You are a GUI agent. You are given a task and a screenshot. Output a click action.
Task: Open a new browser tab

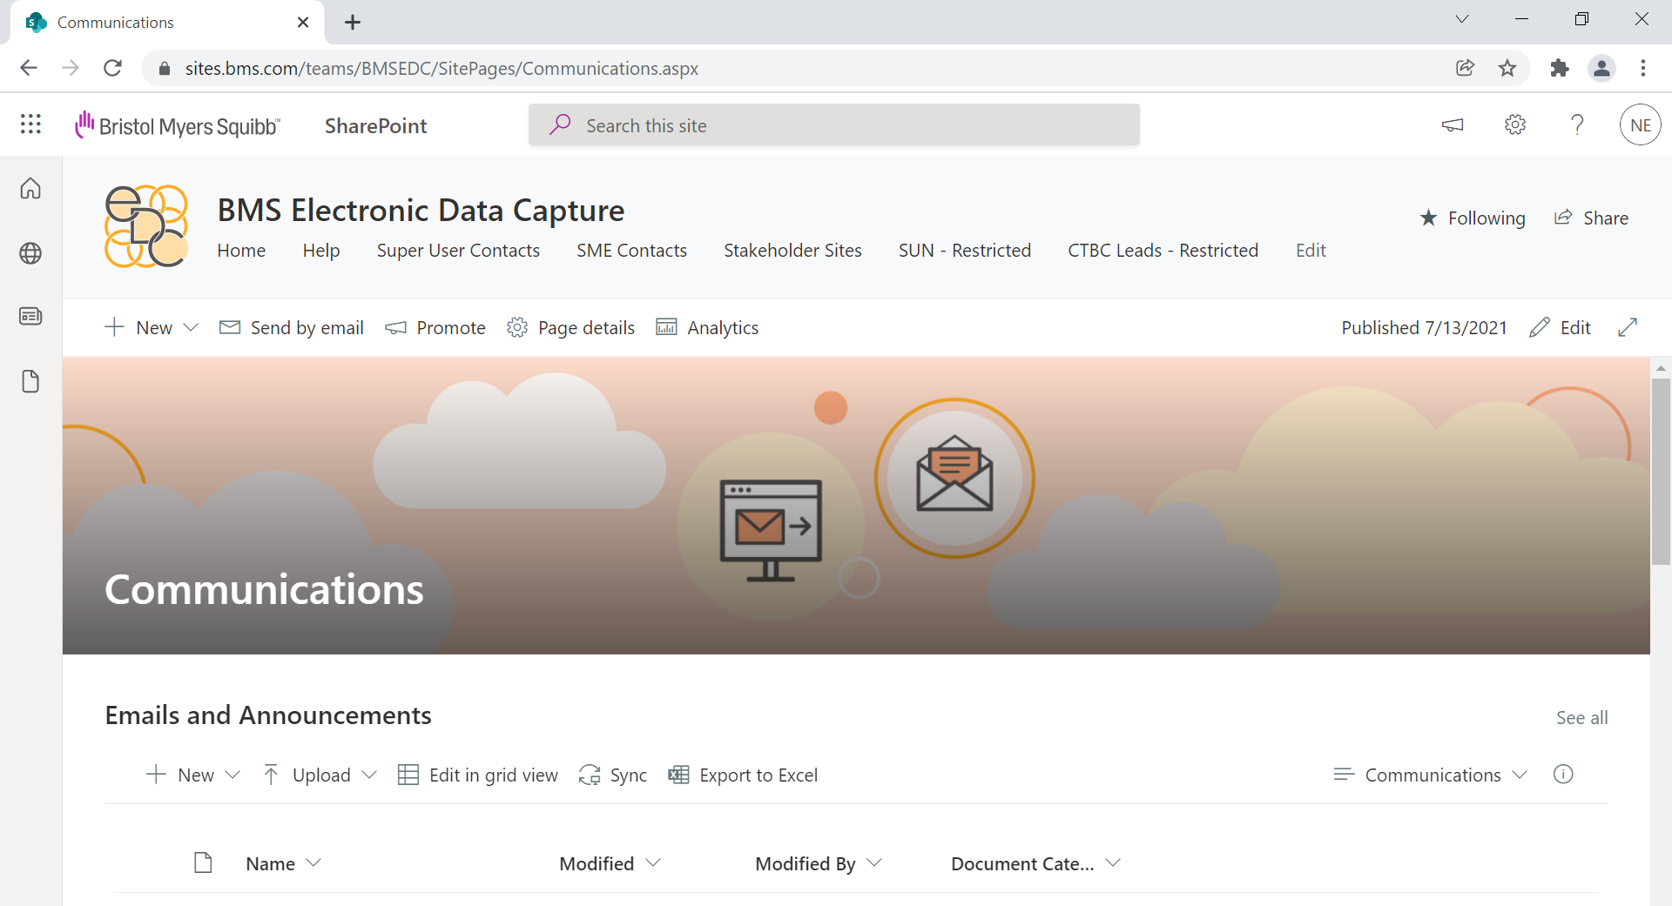coord(352,23)
